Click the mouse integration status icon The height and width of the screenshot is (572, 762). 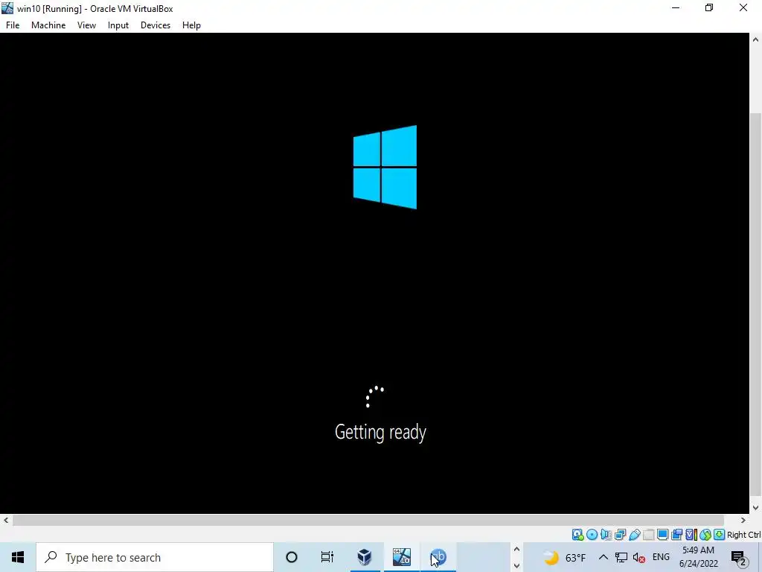(x=705, y=535)
